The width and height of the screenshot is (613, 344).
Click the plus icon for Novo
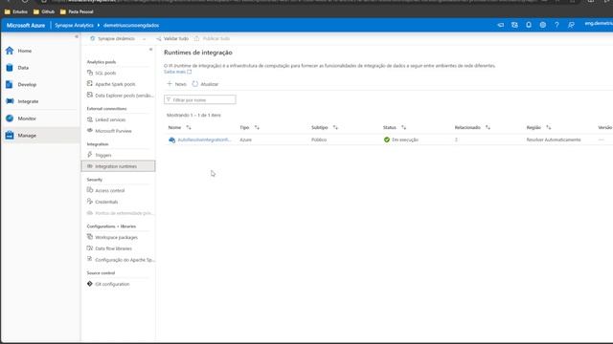[170, 84]
